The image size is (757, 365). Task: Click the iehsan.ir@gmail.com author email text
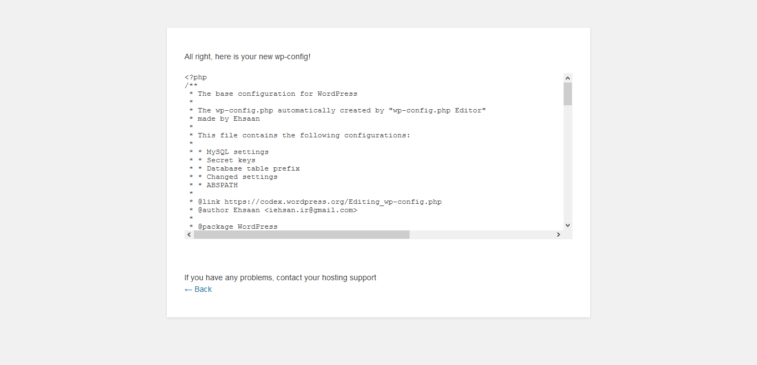(x=311, y=210)
